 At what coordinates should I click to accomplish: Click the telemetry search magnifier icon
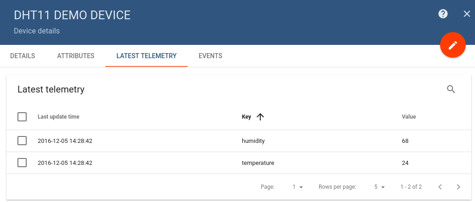[x=451, y=89]
